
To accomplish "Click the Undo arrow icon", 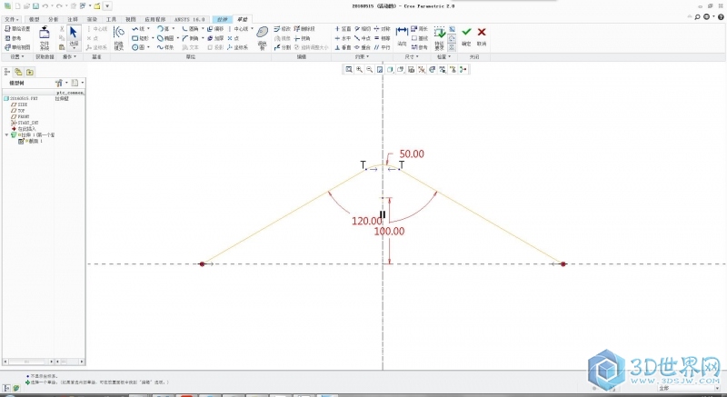I will coord(45,6).
